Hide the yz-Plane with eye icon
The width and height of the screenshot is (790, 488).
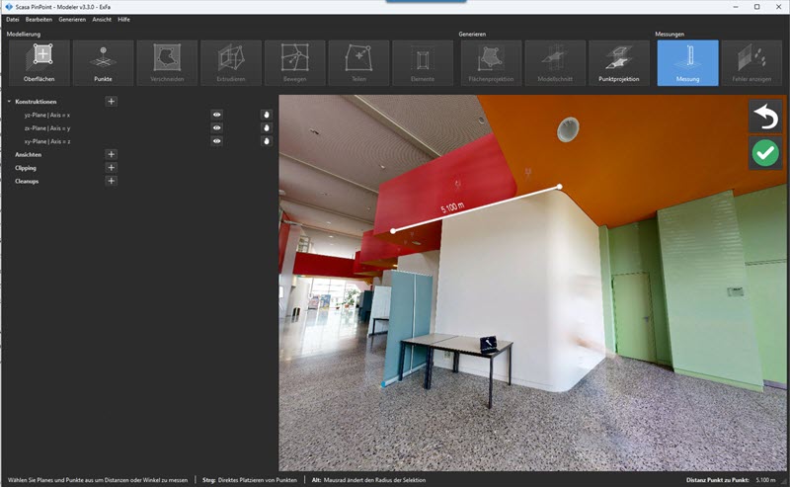point(216,115)
